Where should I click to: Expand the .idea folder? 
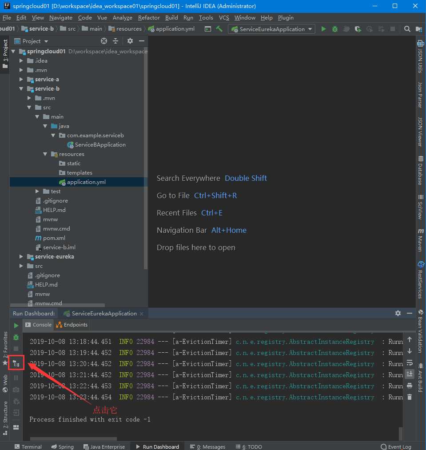click(21, 60)
